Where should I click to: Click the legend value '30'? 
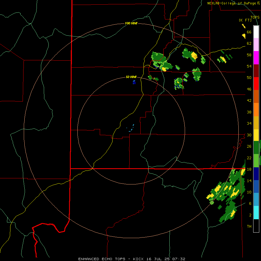(249, 135)
